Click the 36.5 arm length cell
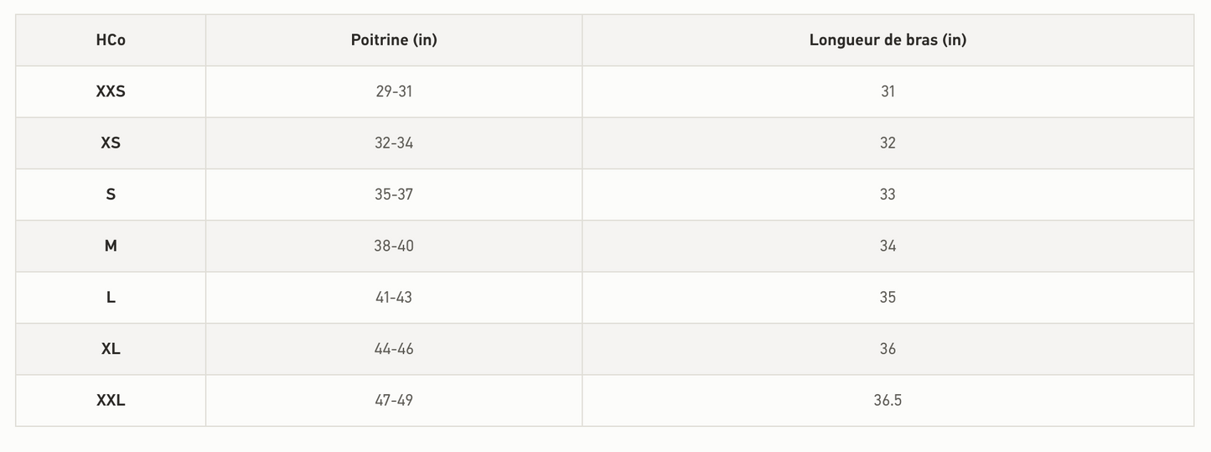 pos(888,400)
